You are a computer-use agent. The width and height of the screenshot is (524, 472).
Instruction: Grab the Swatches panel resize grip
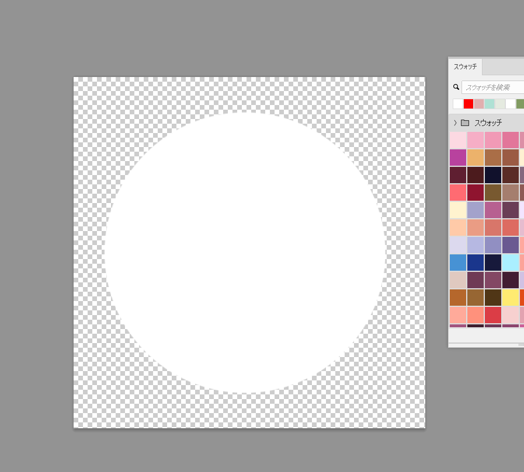[x=521, y=345]
